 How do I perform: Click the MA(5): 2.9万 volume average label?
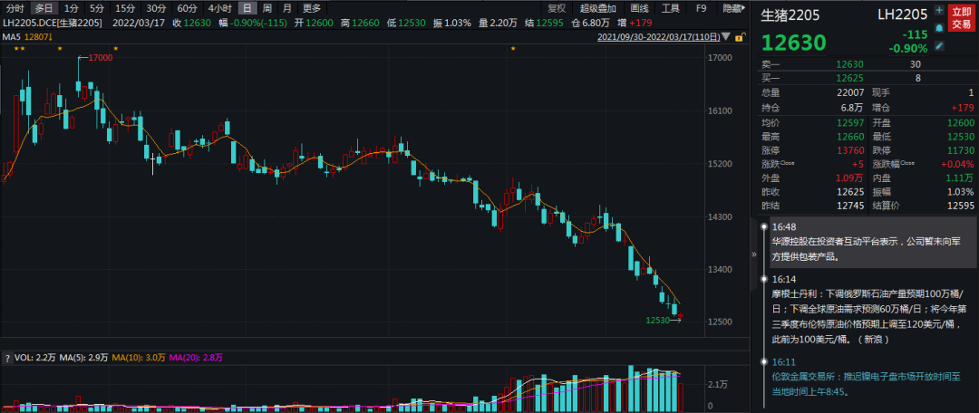click(x=83, y=358)
